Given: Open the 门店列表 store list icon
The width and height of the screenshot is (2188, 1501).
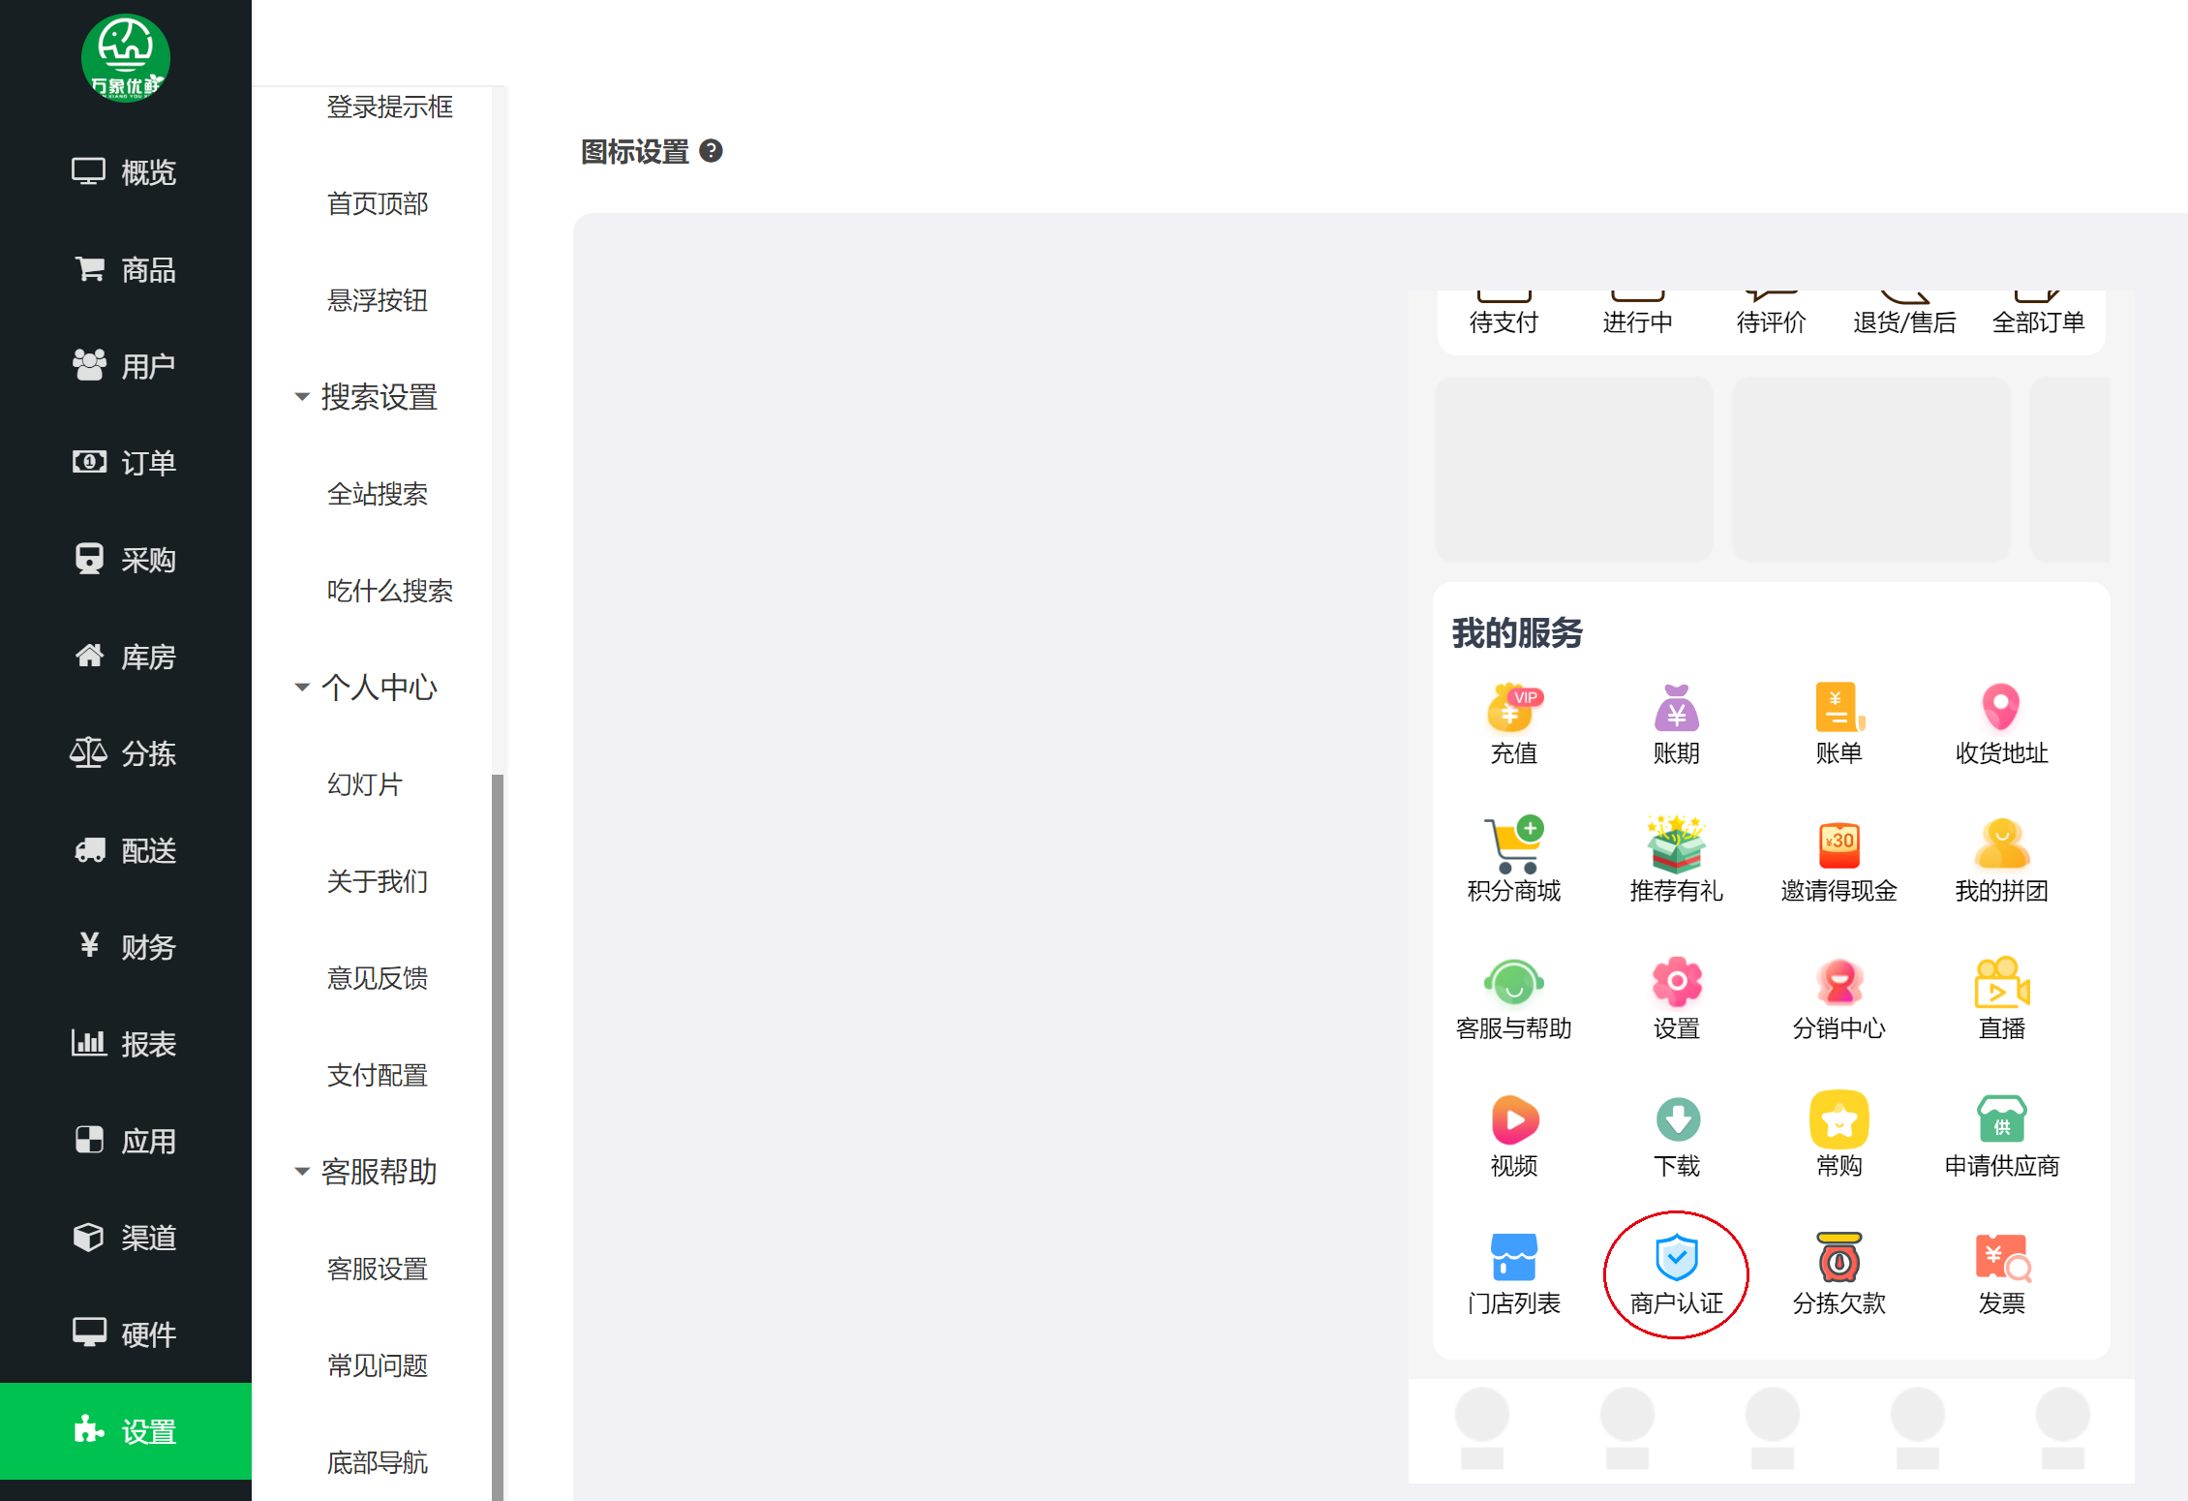Looking at the screenshot, I should (1513, 1273).
